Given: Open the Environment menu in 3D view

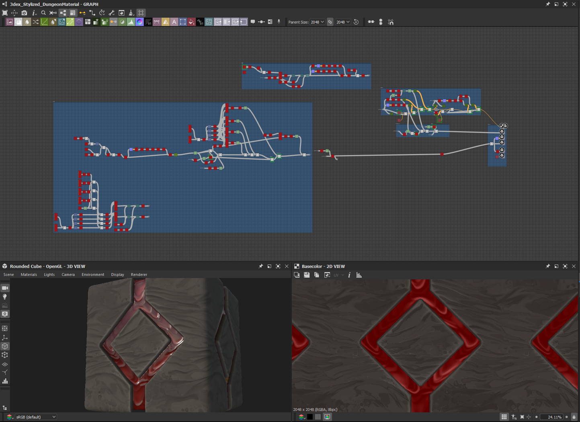Looking at the screenshot, I should [93, 275].
